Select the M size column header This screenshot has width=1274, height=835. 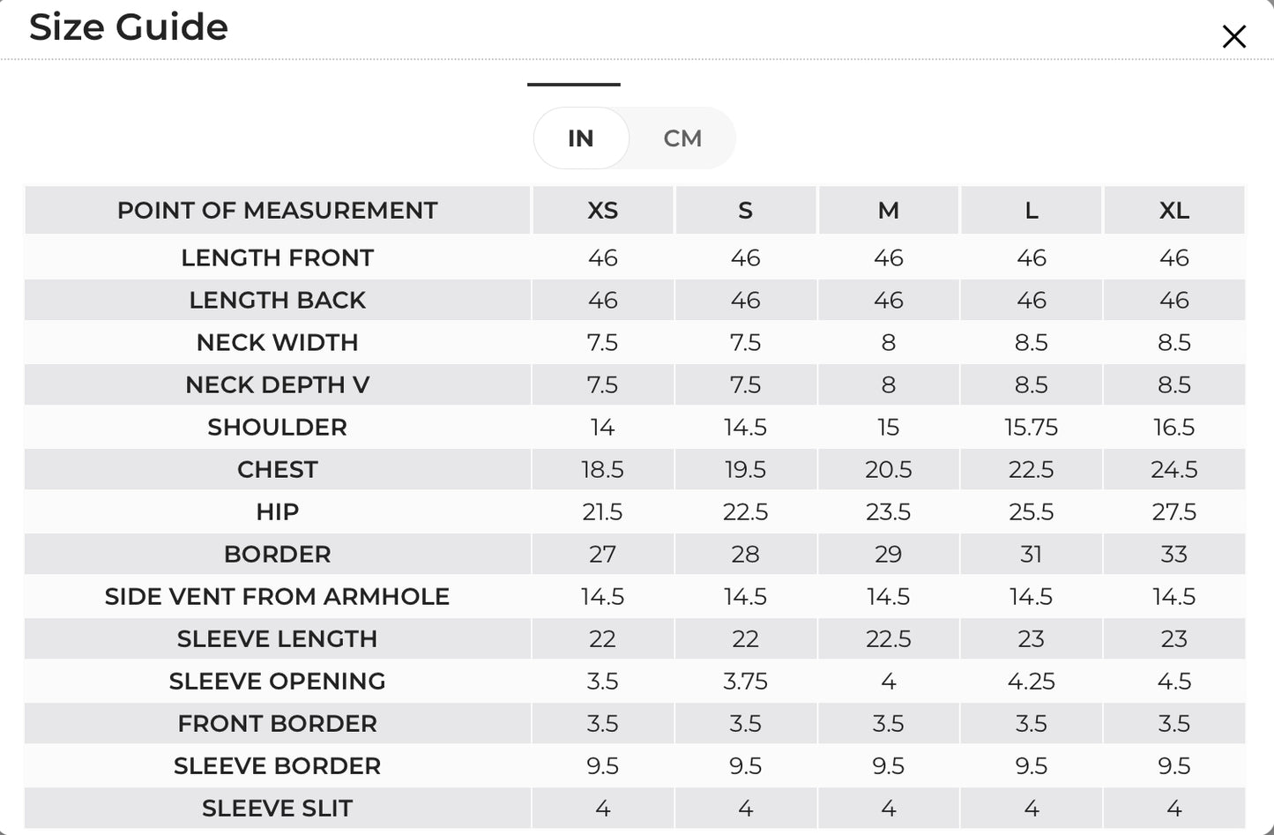889,210
